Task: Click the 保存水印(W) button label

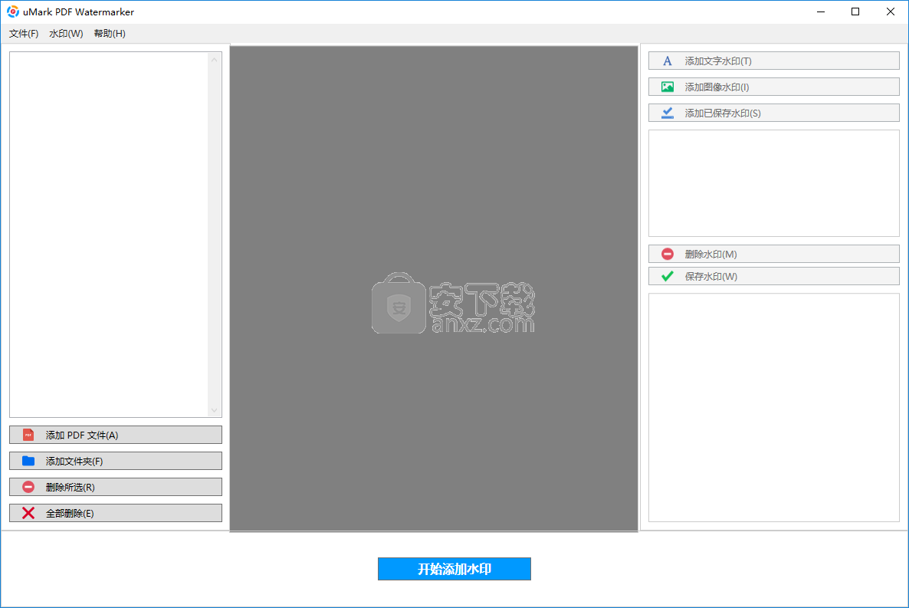Action: click(711, 276)
